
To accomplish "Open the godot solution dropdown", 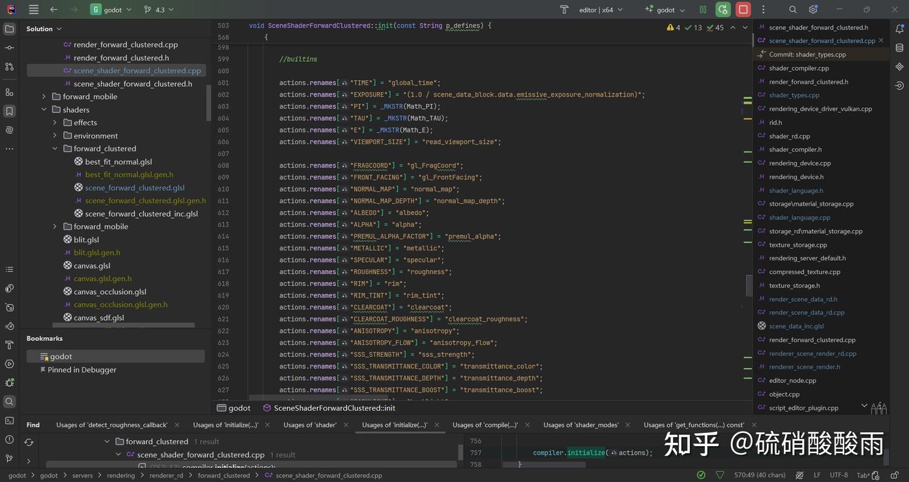I will 112,9.
